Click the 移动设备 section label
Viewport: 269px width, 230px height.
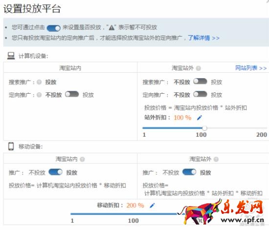tap(31, 146)
